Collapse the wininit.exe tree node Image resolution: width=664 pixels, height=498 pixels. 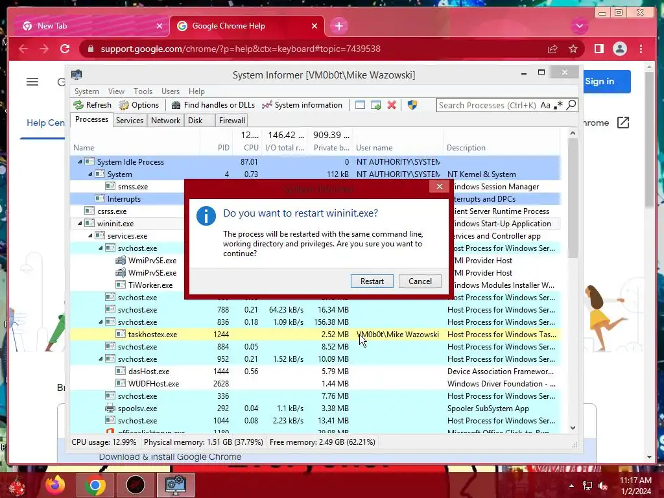pyautogui.click(x=80, y=223)
